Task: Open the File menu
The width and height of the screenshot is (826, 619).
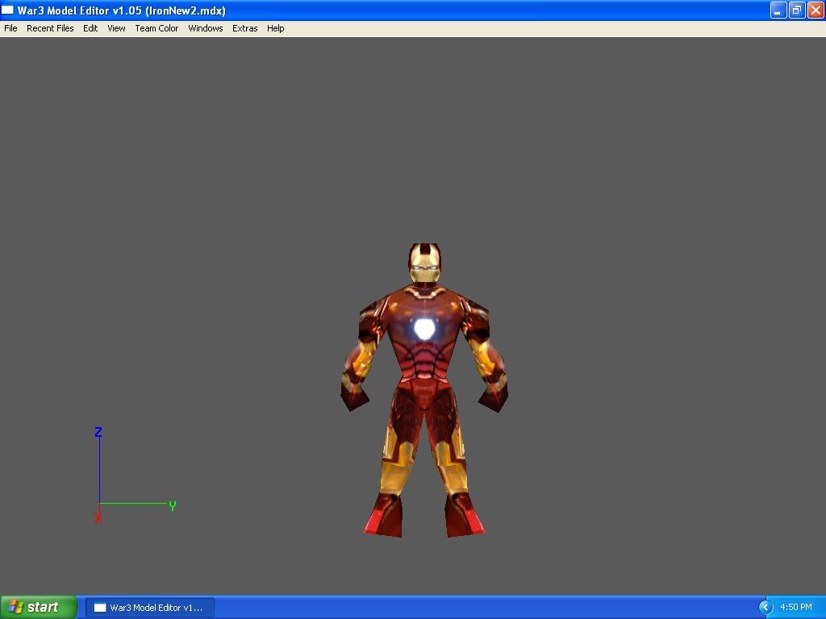Action: click(10, 28)
